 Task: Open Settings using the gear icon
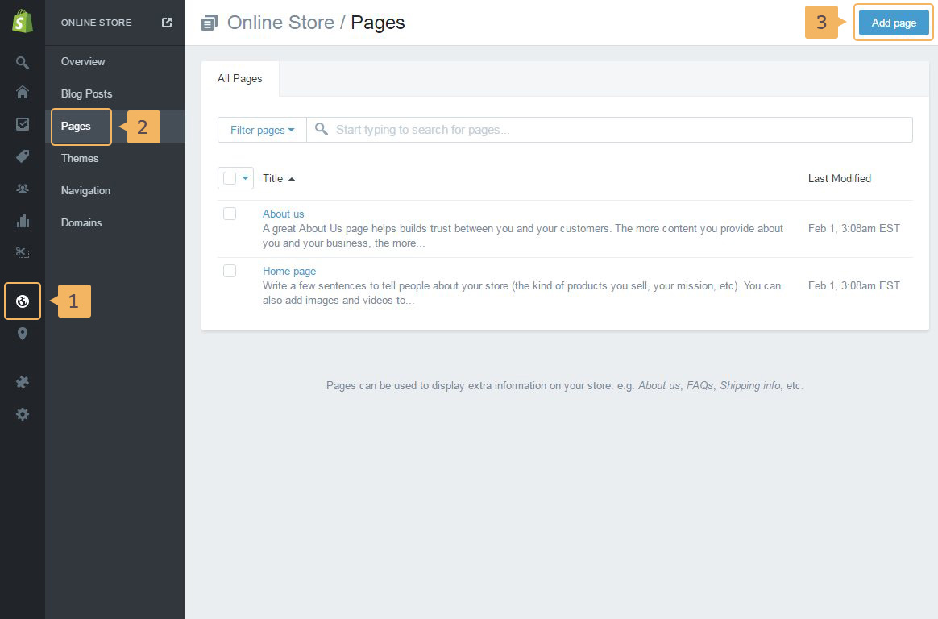pos(23,414)
